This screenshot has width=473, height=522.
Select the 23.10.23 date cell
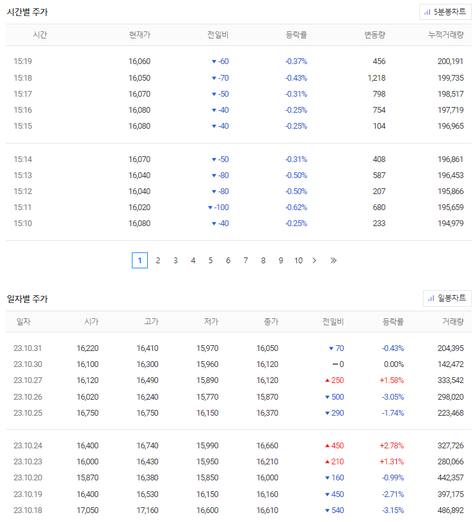point(28,461)
